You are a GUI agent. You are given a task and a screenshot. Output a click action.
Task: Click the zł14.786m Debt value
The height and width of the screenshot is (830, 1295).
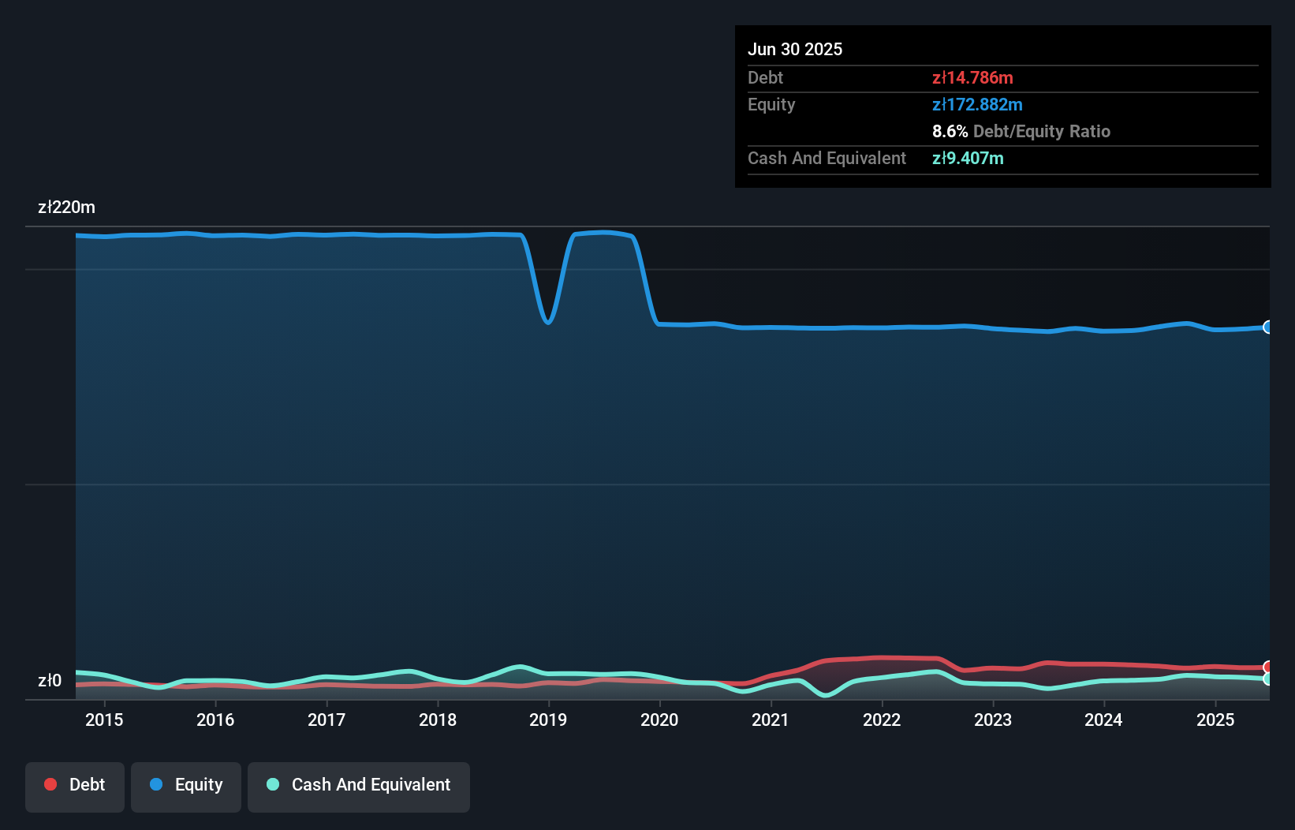973,77
